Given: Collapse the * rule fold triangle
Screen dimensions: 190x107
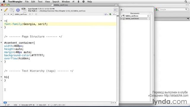Looking at the screenshot, I should pyautogui.click(x=1, y=21).
